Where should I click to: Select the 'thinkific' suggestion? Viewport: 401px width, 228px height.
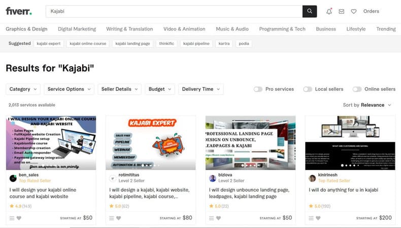166,44
